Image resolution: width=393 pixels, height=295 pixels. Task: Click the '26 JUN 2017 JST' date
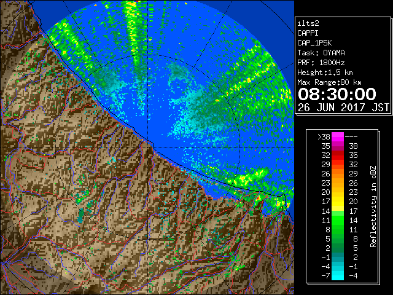(x=343, y=108)
